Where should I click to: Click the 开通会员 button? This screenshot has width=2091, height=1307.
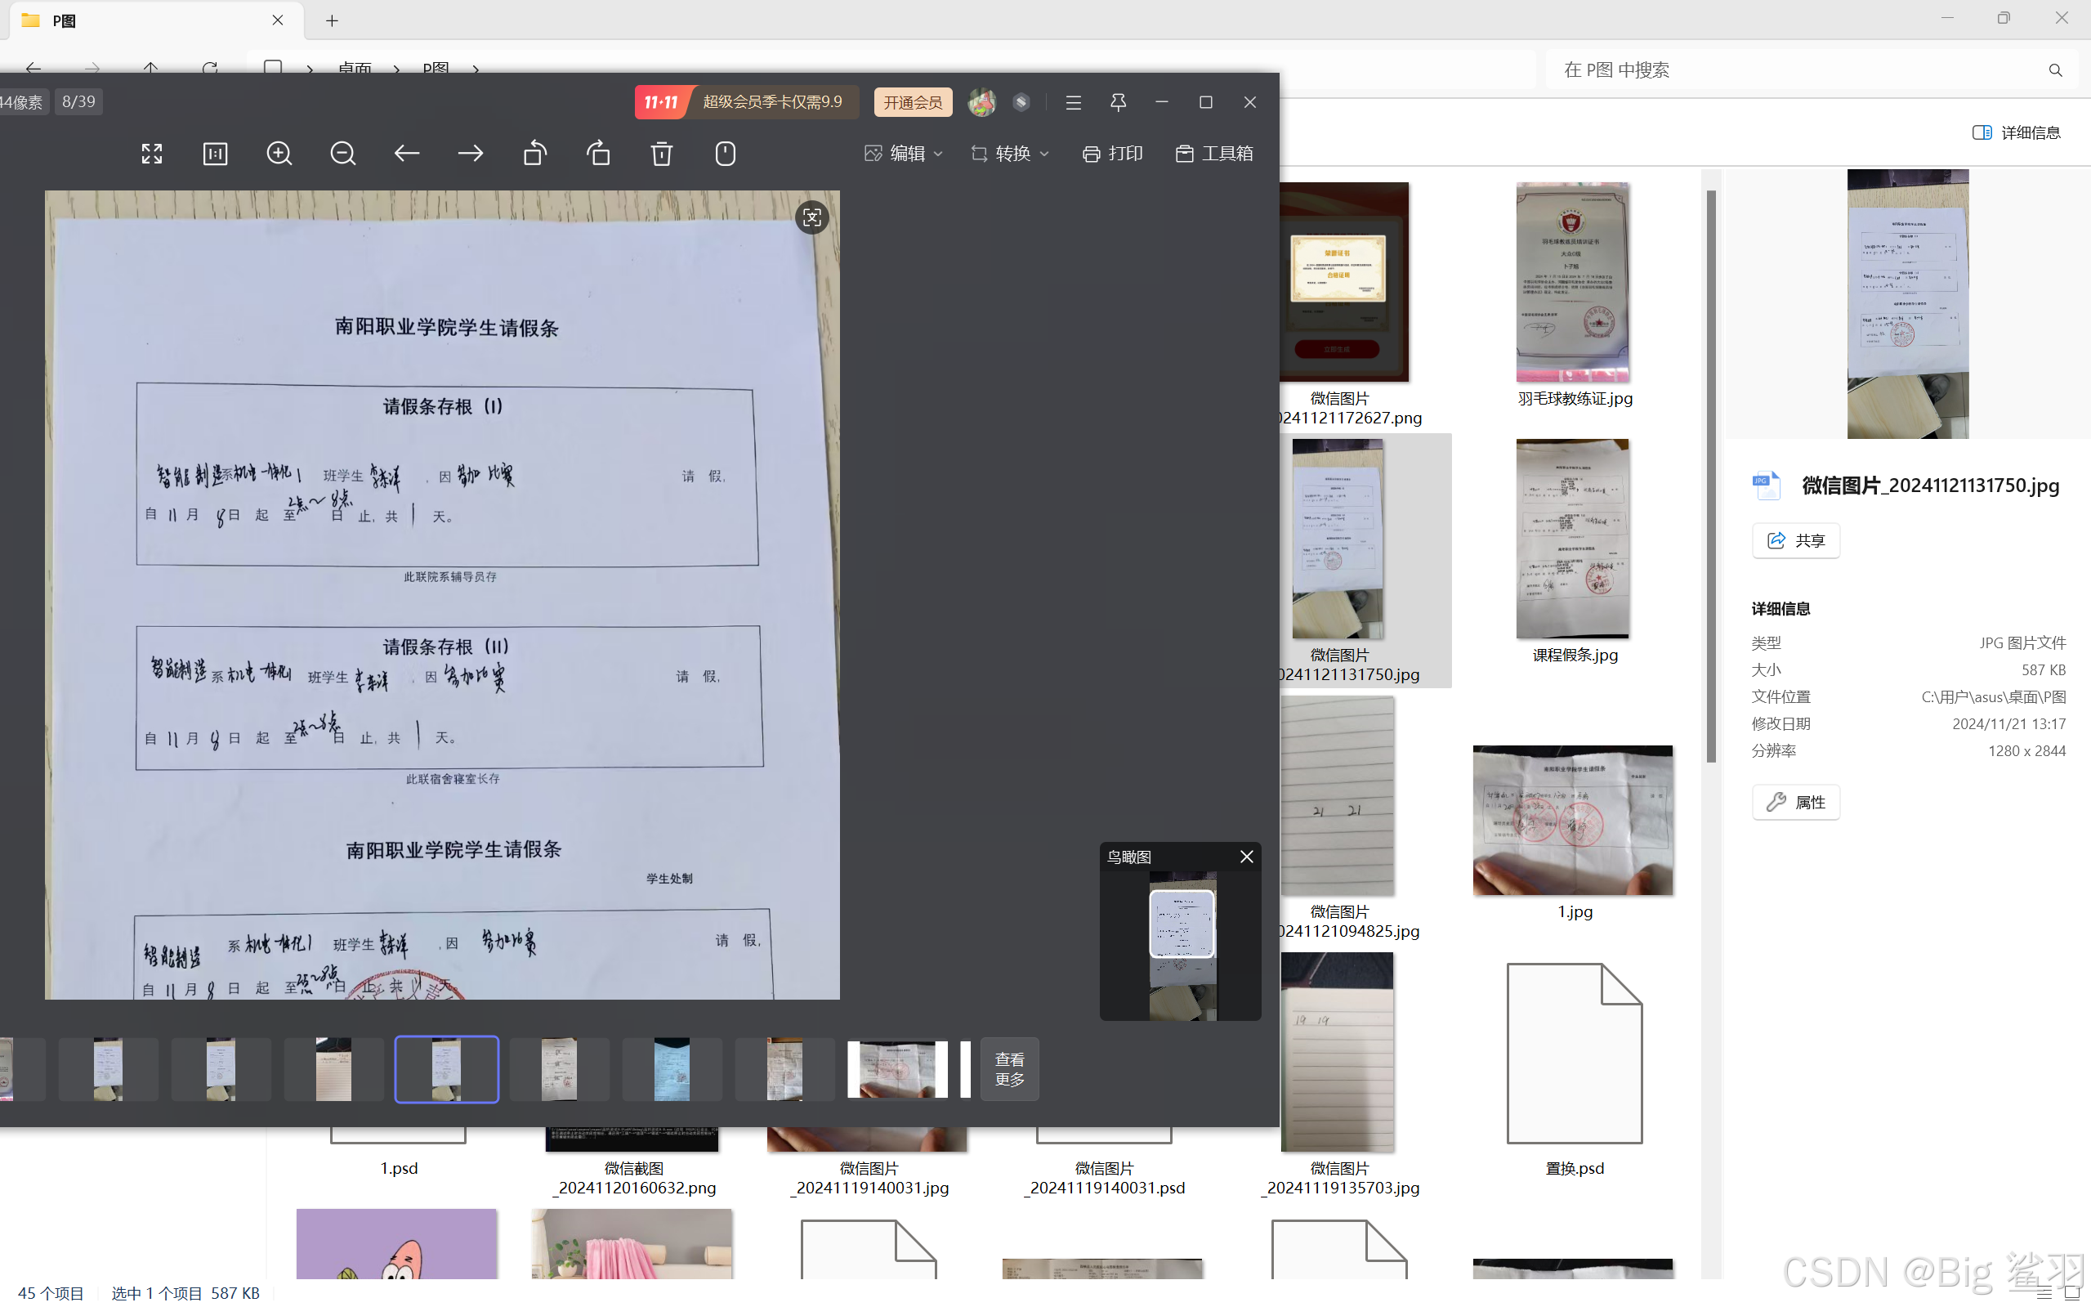[913, 102]
